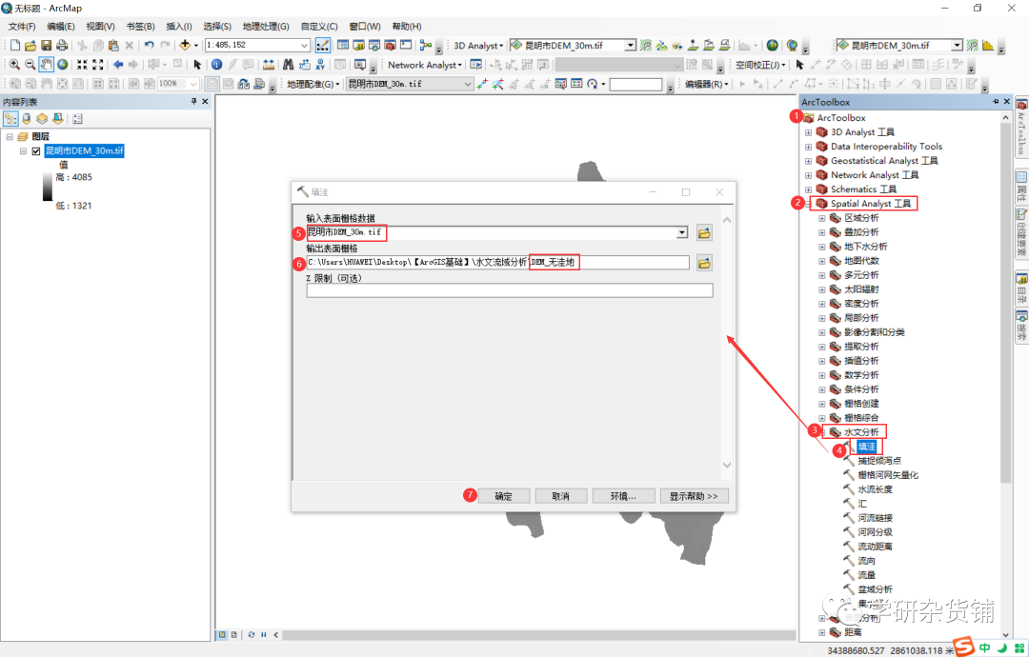Open the 书签(B) menu
The height and width of the screenshot is (657, 1029).
tap(140, 27)
